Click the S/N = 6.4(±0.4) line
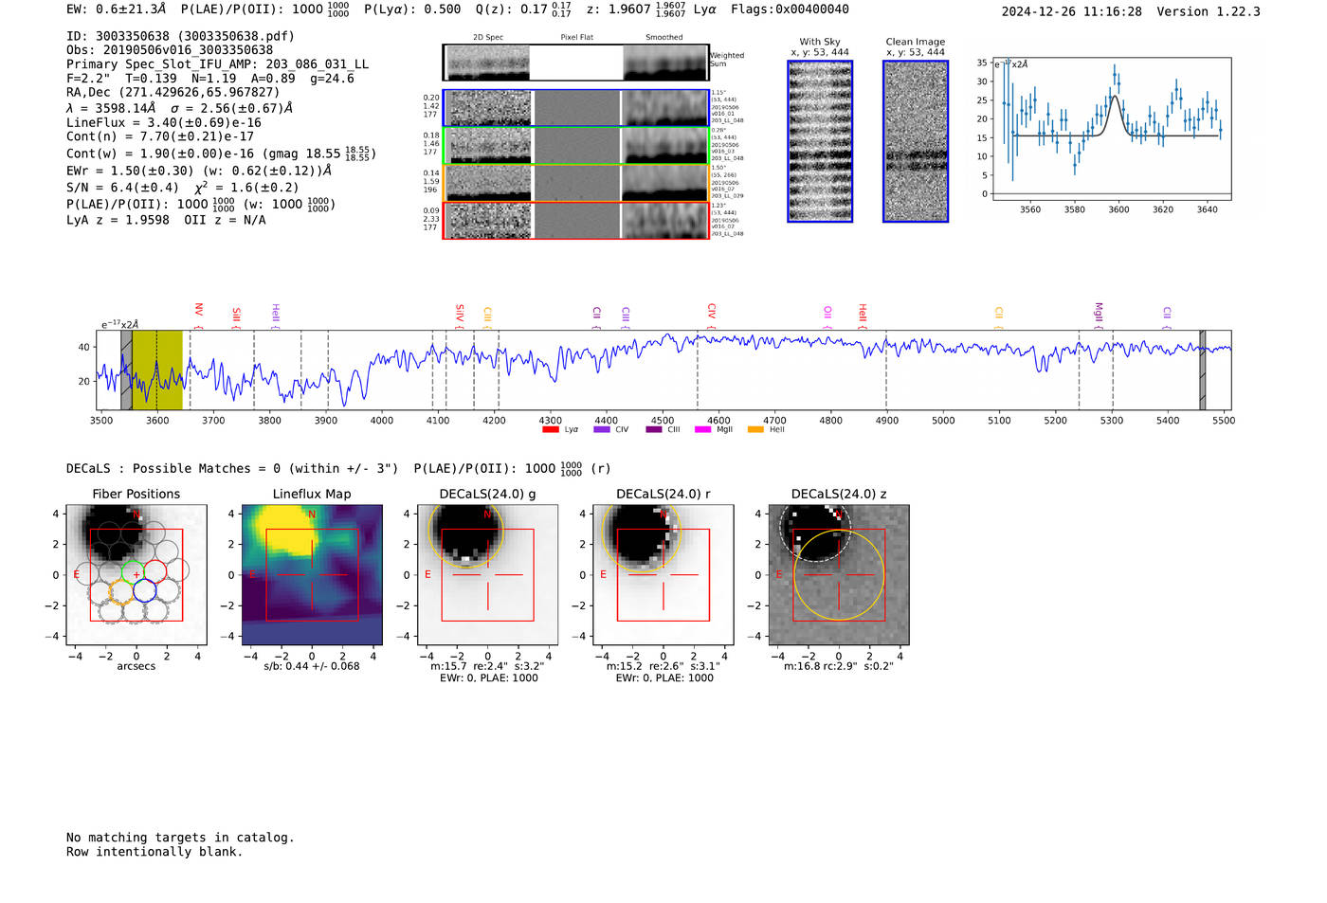Image resolution: width=1327 pixels, height=903 pixels. [182, 187]
